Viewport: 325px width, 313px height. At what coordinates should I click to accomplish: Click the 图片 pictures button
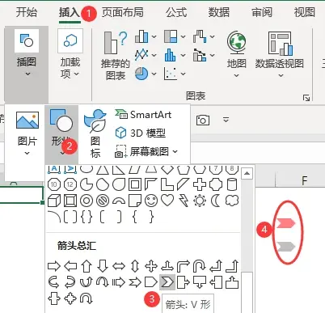click(27, 133)
